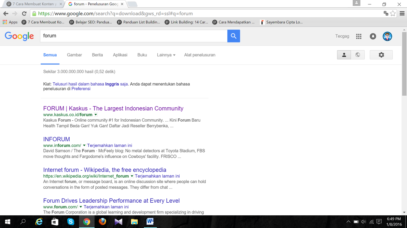Open Windows Start menu
This screenshot has width=407, height=228.
pyautogui.click(x=7, y=222)
